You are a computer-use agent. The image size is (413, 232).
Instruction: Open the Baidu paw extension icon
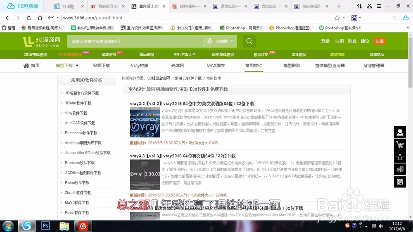[x=354, y=18]
